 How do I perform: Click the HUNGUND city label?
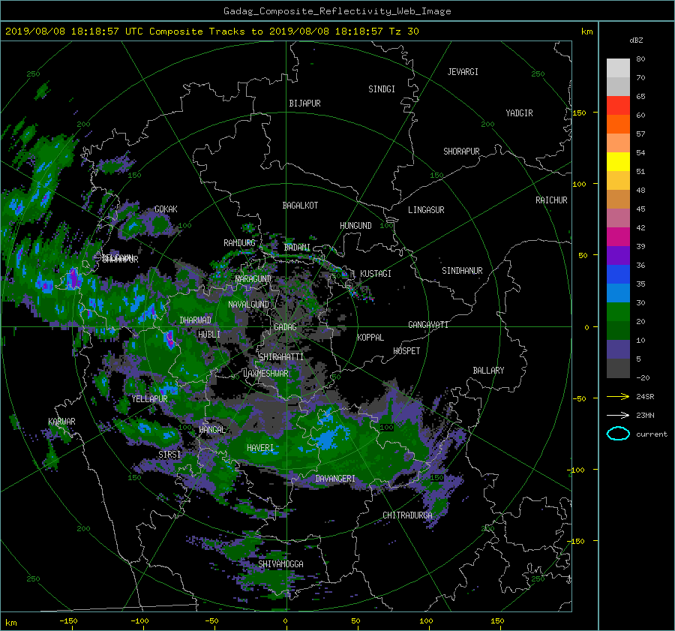(x=355, y=225)
